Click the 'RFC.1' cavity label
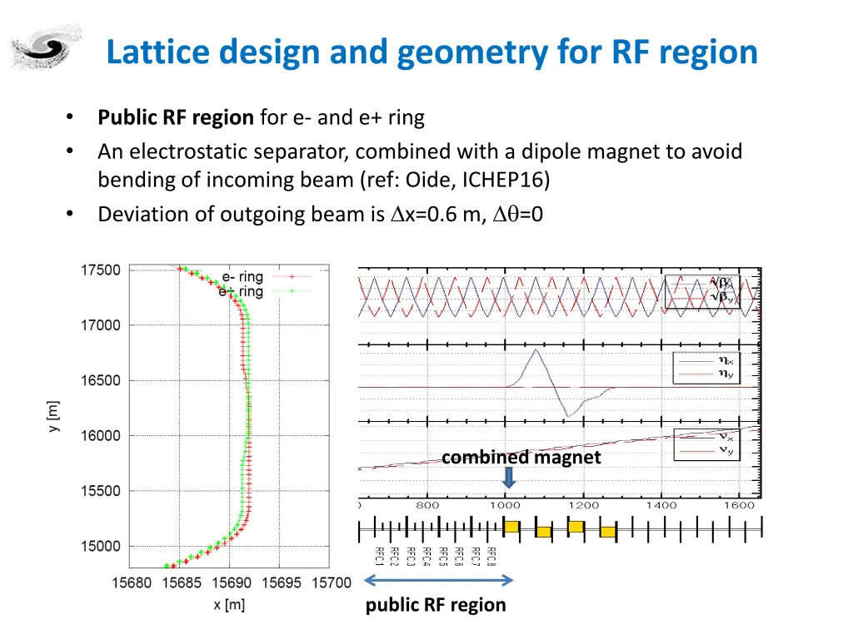Screen dimensions: 853x639 click(379, 557)
